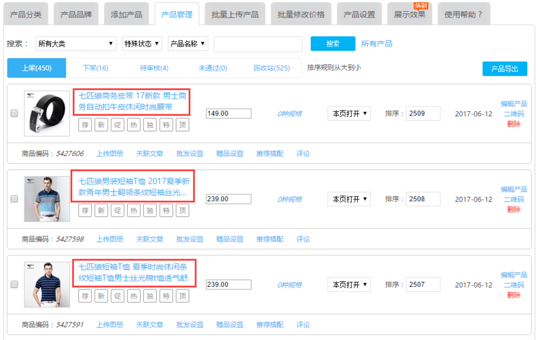Toggle the 新 badge on the belt product
This screenshot has height=340, width=538.
pyautogui.click(x=101, y=125)
